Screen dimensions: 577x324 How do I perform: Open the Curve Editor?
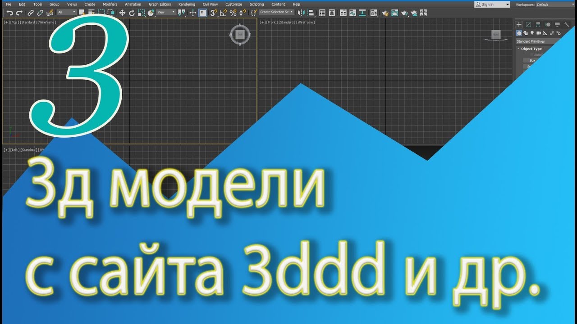point(353,13)
